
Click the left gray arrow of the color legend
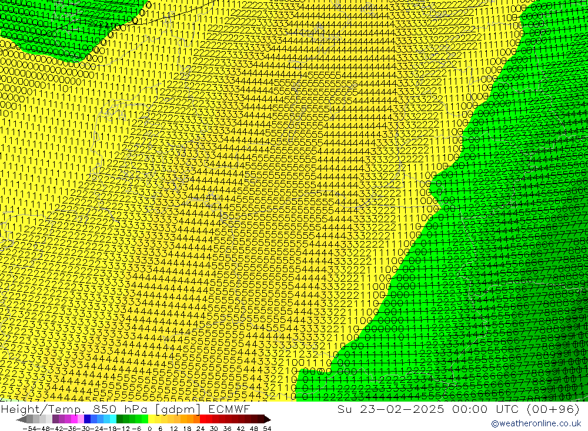pyautogui.click(x=21, y=419)
